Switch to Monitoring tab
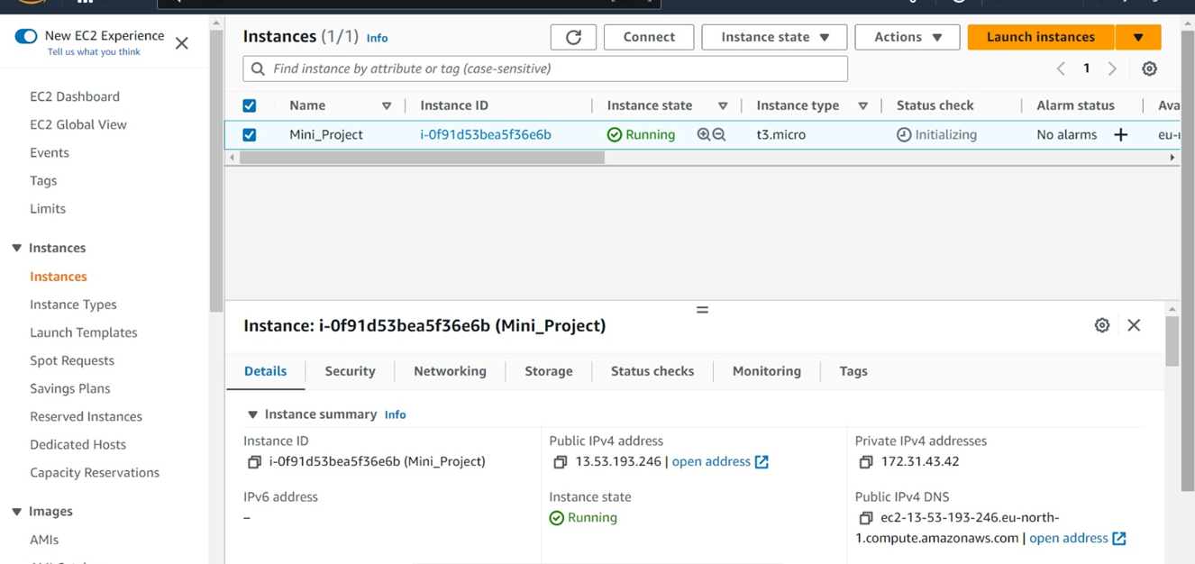This screenshot has height=564, width=1195. coord(766,371)
